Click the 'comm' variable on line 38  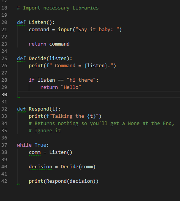(34, 152)
